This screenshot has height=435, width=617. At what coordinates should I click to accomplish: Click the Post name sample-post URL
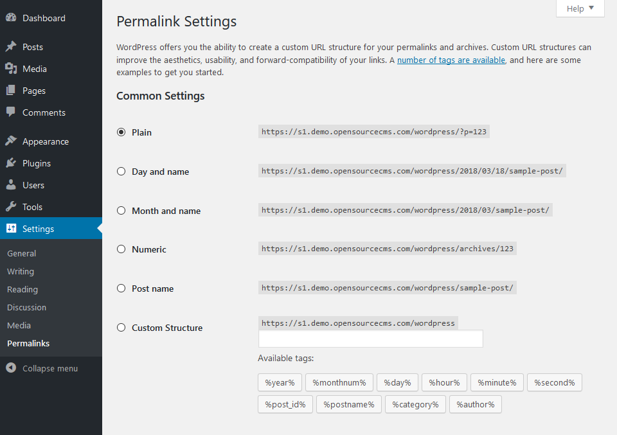[x=387, y=288]
